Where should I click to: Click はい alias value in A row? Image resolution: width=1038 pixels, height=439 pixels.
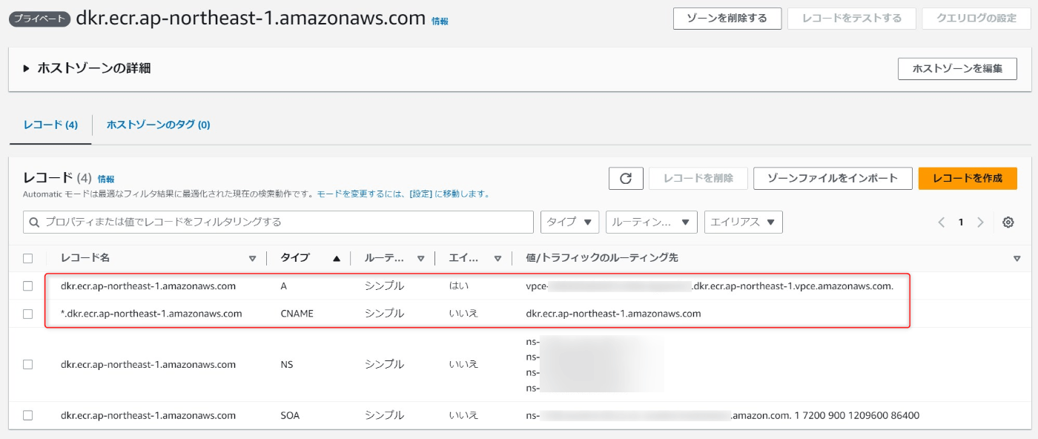point(459,285)
